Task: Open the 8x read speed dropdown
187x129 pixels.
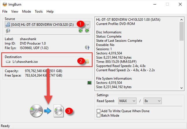Action: click(x=153, y=101)
